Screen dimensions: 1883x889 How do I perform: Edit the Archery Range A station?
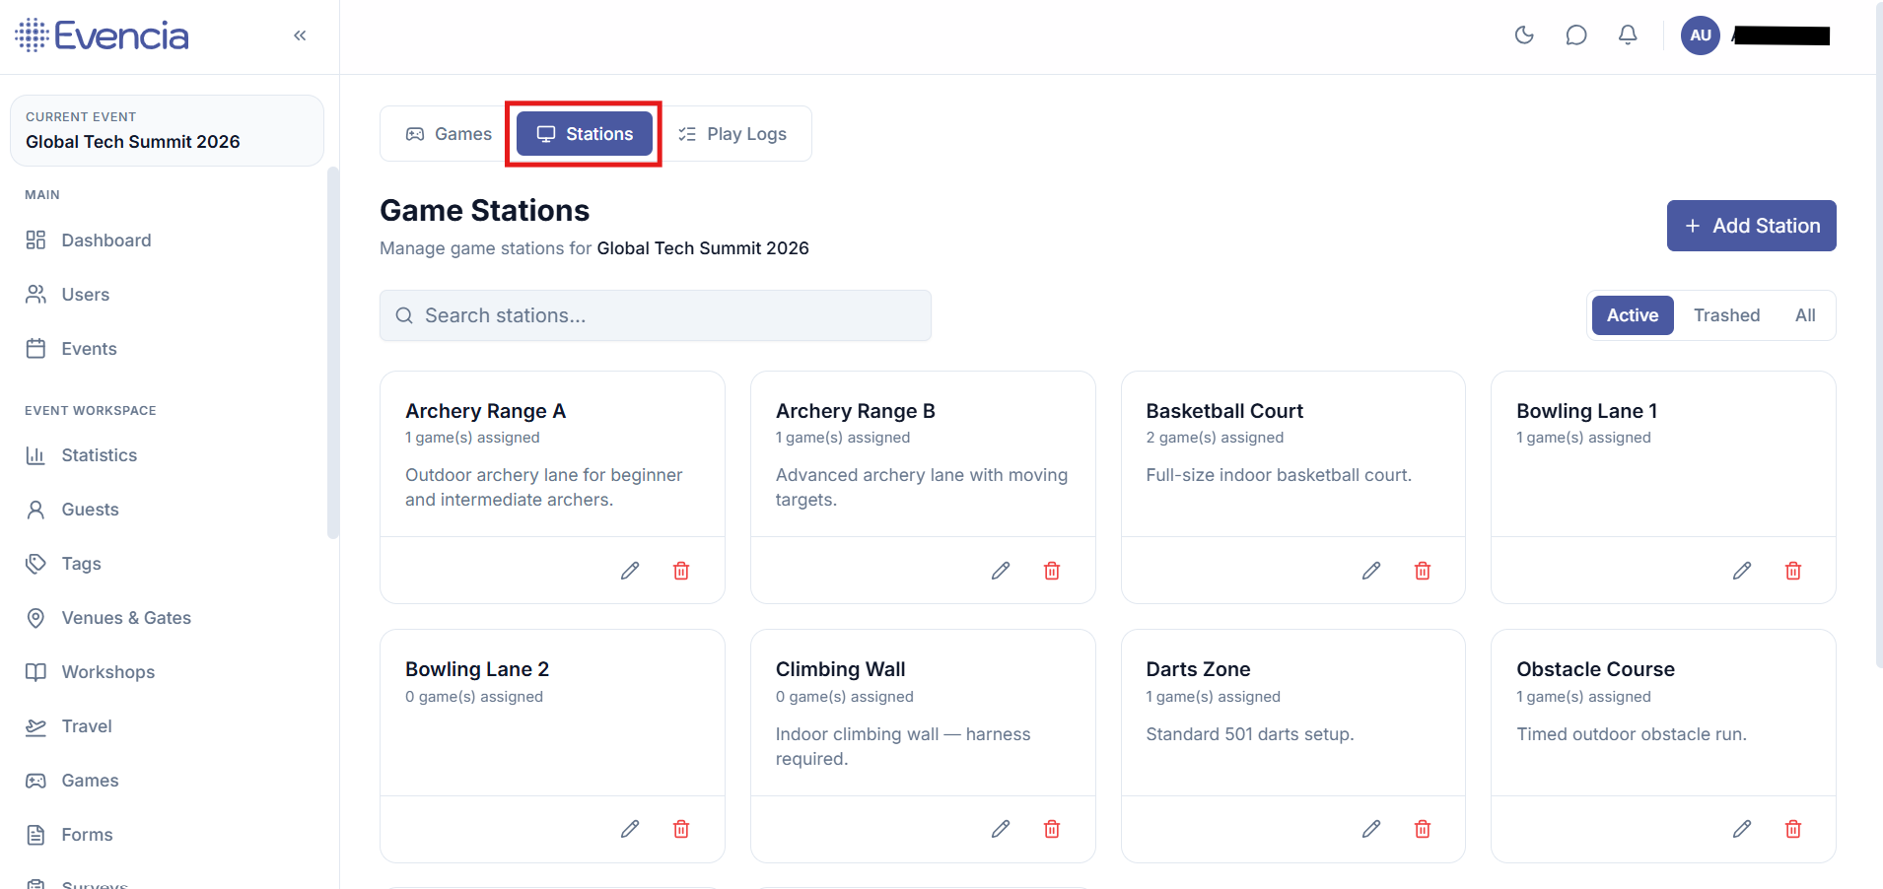[630, 571]
